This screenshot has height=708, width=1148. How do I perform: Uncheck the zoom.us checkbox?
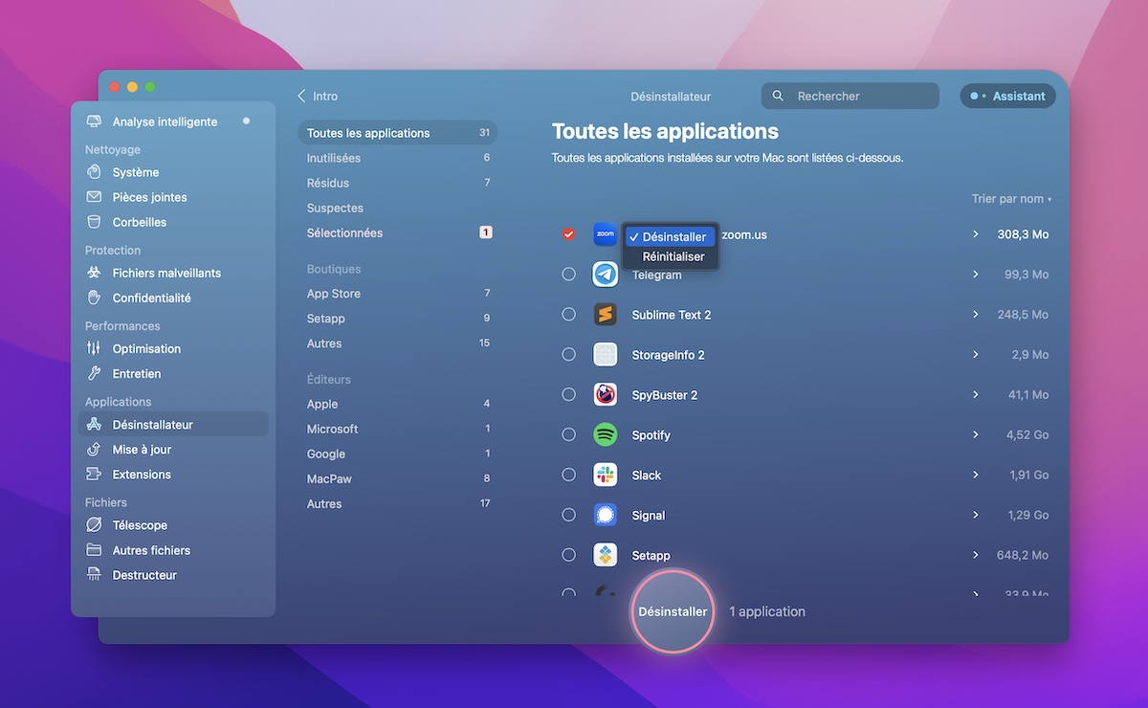(568, 234)
